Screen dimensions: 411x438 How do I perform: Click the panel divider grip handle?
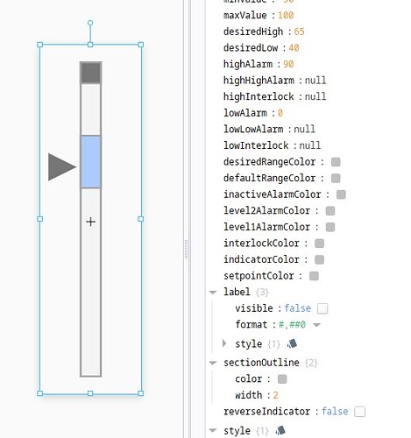click(186, 249)
